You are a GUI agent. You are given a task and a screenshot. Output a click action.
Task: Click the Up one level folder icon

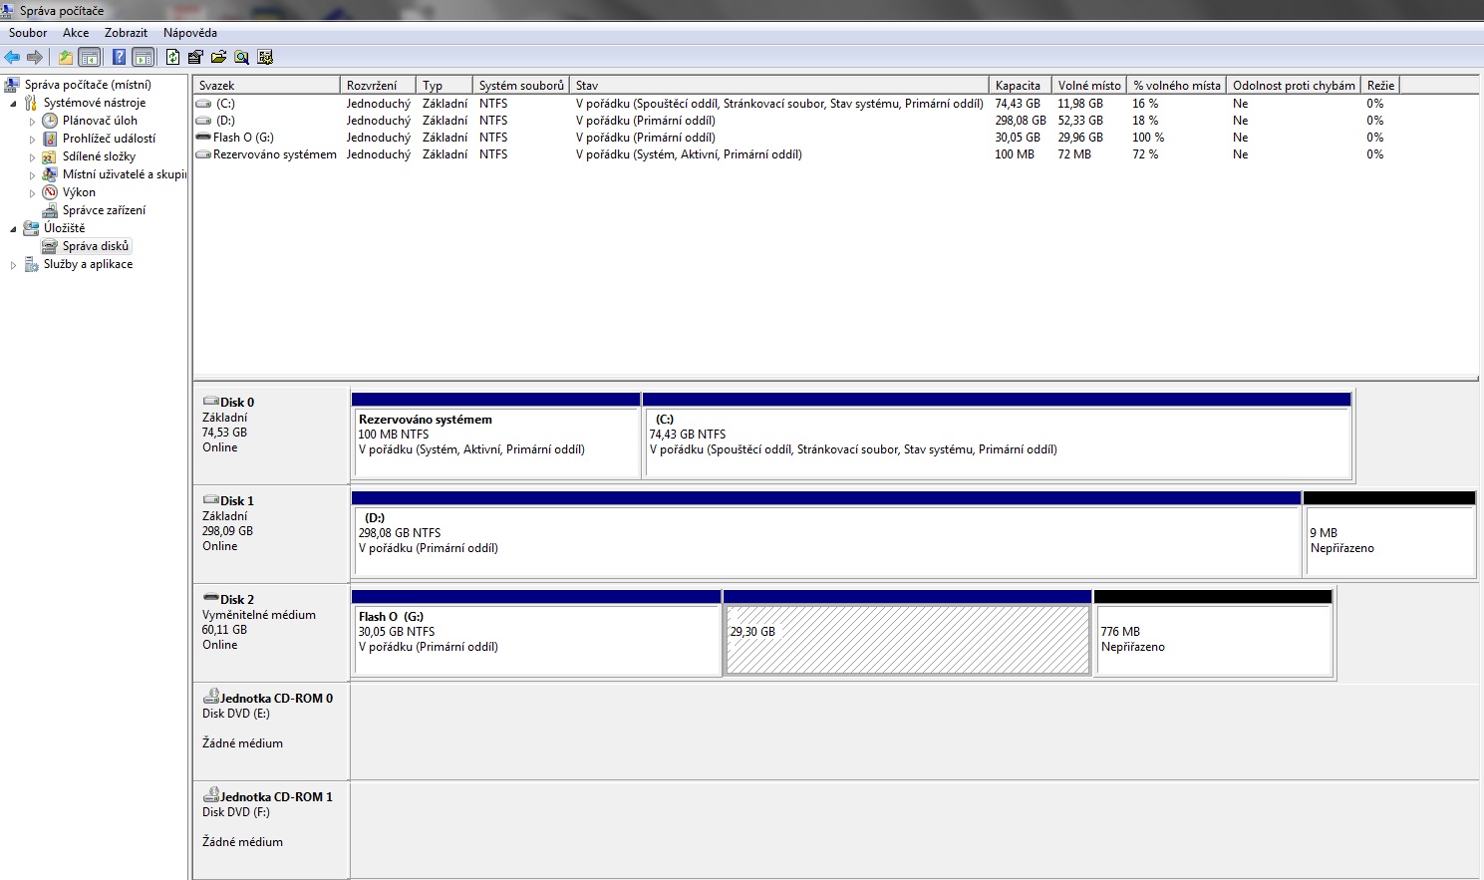(66, 57)
